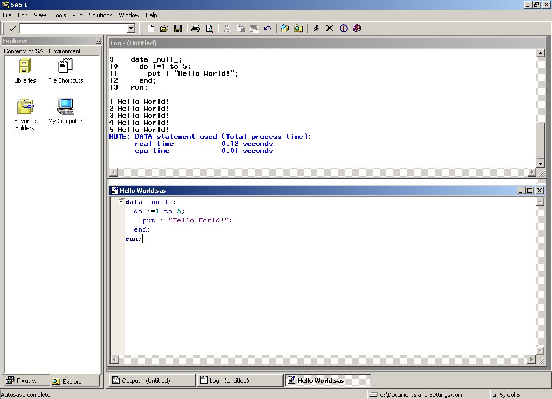Click the Clear All X icon

click(329, 28)
